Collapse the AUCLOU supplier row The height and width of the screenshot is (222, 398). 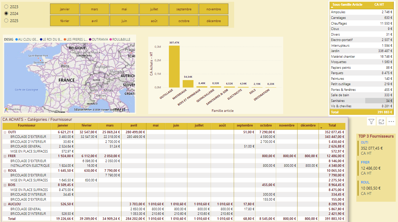point(5,204)
